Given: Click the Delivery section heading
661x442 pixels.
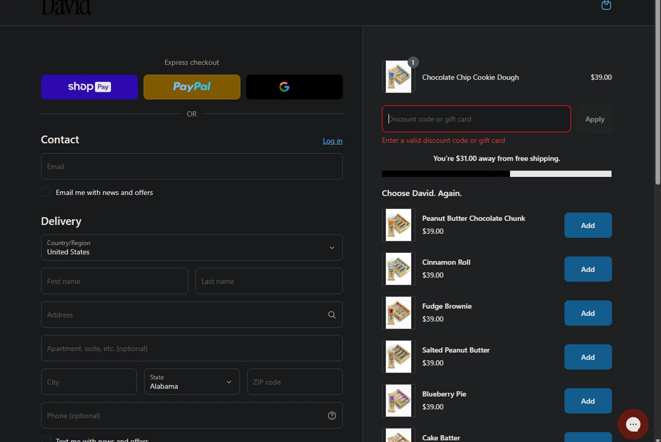Looking at the screenshot, I should (61, 221).
